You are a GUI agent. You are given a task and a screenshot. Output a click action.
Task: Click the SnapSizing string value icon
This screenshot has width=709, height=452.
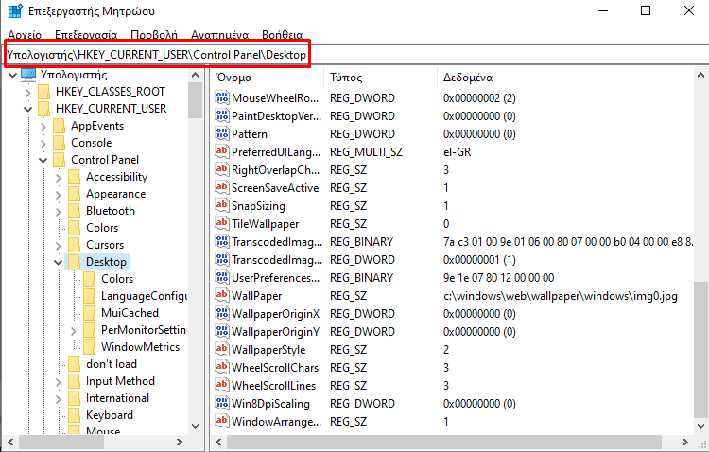tap(221, 205)
